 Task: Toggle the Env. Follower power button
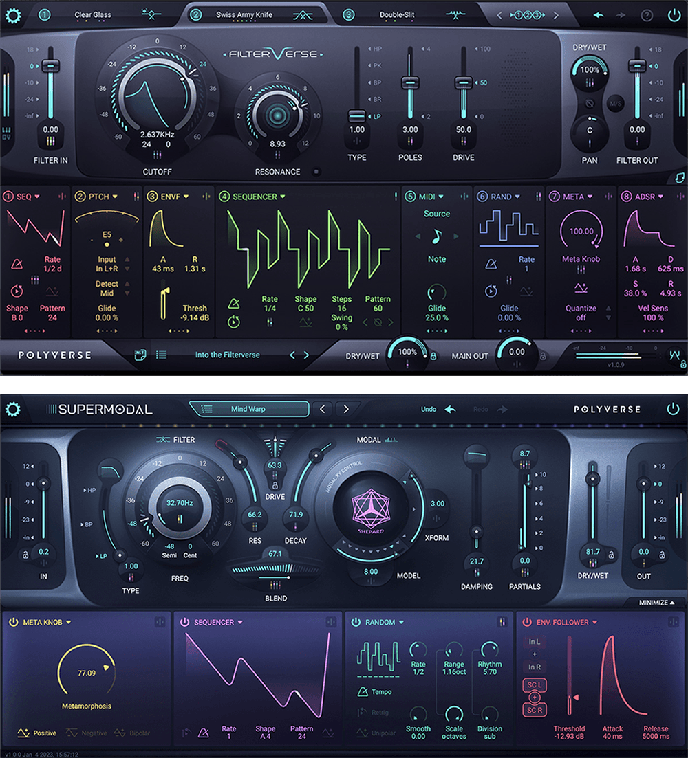click(x=526, y=623)
